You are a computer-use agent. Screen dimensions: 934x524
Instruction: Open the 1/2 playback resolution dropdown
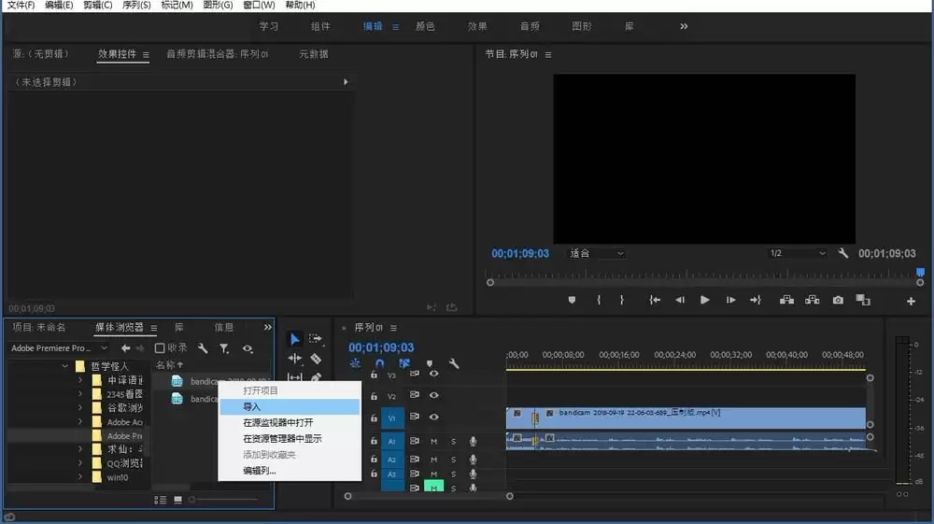pos(797,253)
